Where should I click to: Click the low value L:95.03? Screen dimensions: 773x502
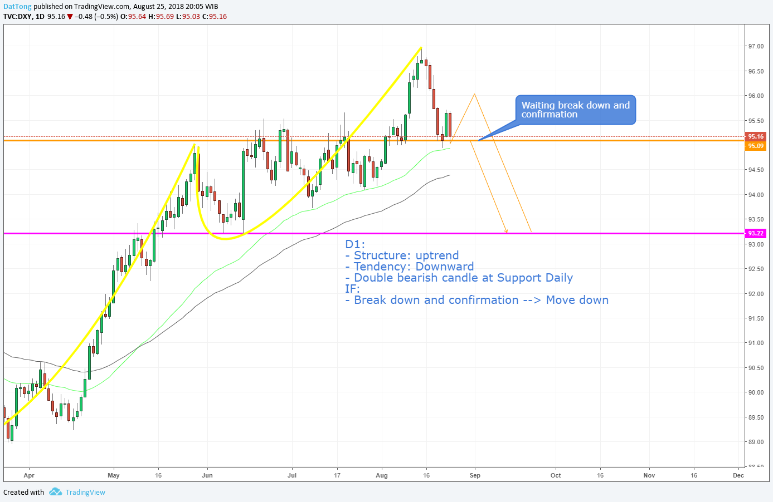pyautogui.click(x=188, y=17)
